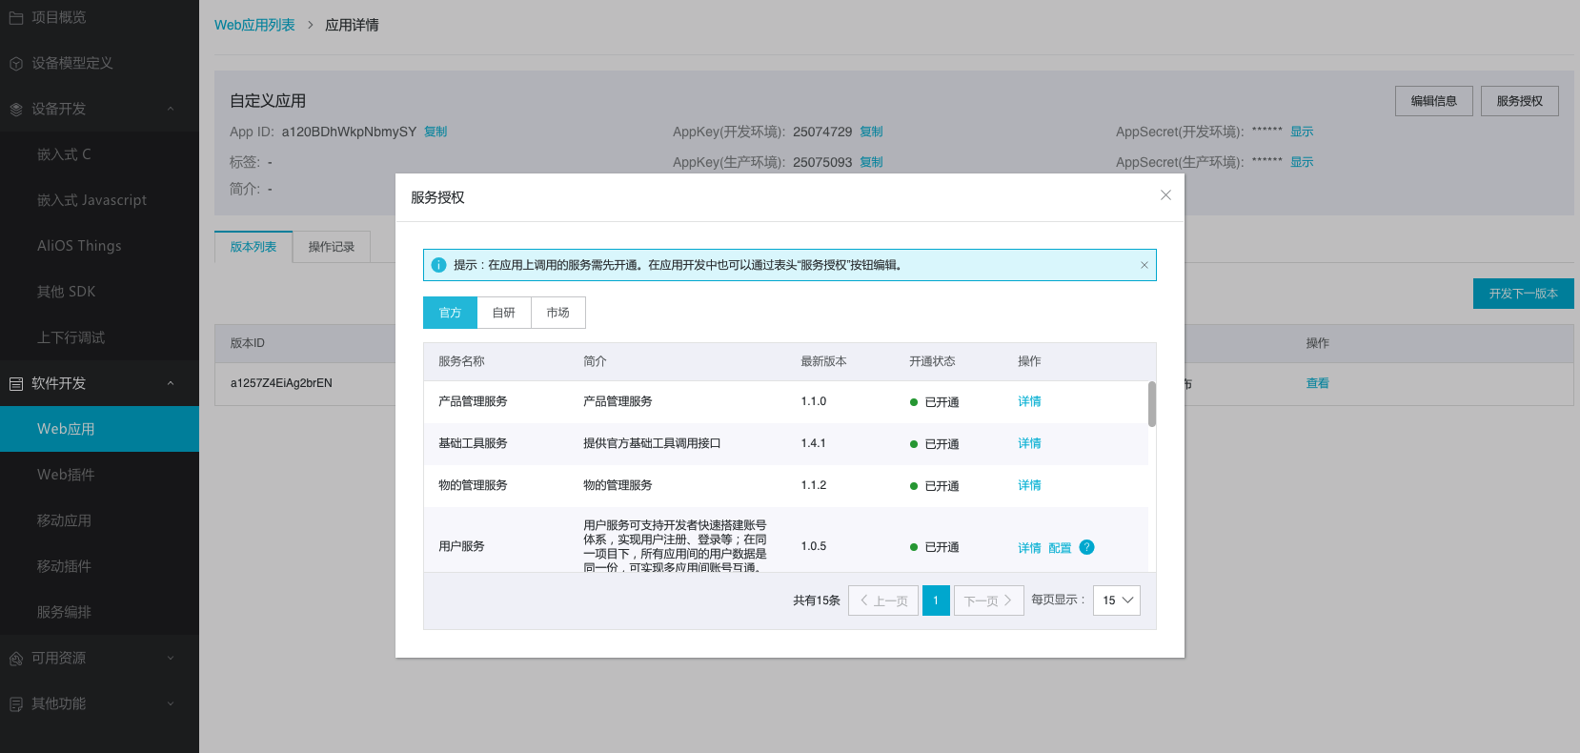
Task: Click 开发下一版本 button
Action: click(1524, 294)
